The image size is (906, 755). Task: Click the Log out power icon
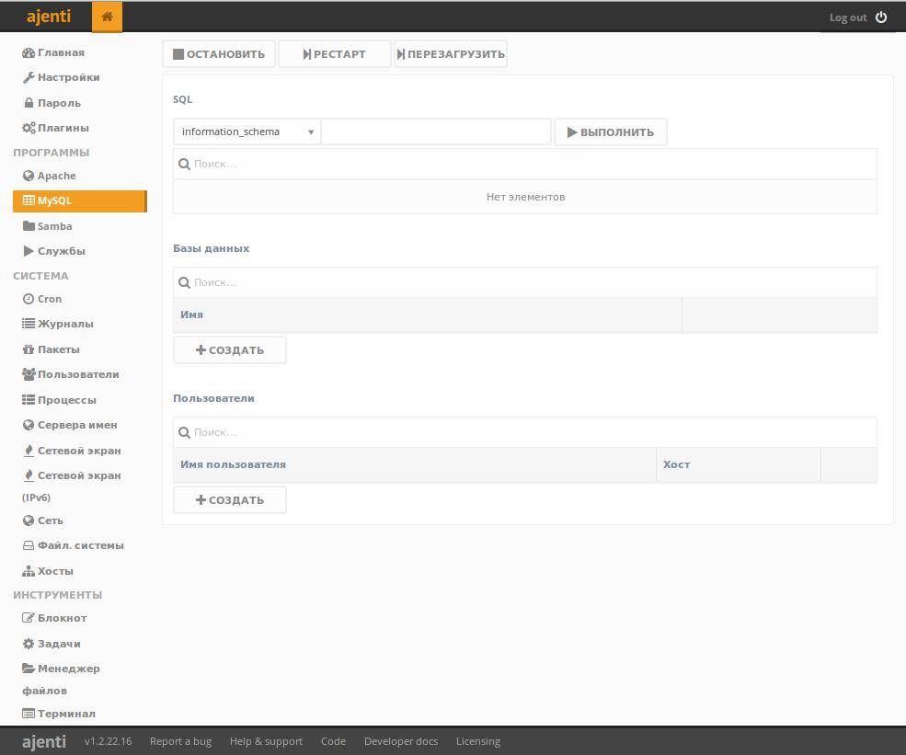click(881, 17)
